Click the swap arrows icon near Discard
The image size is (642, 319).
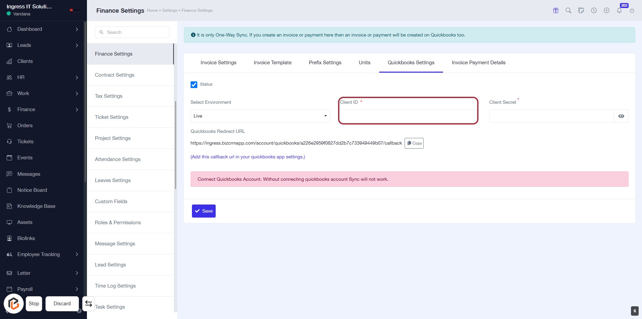coord(89,304)
